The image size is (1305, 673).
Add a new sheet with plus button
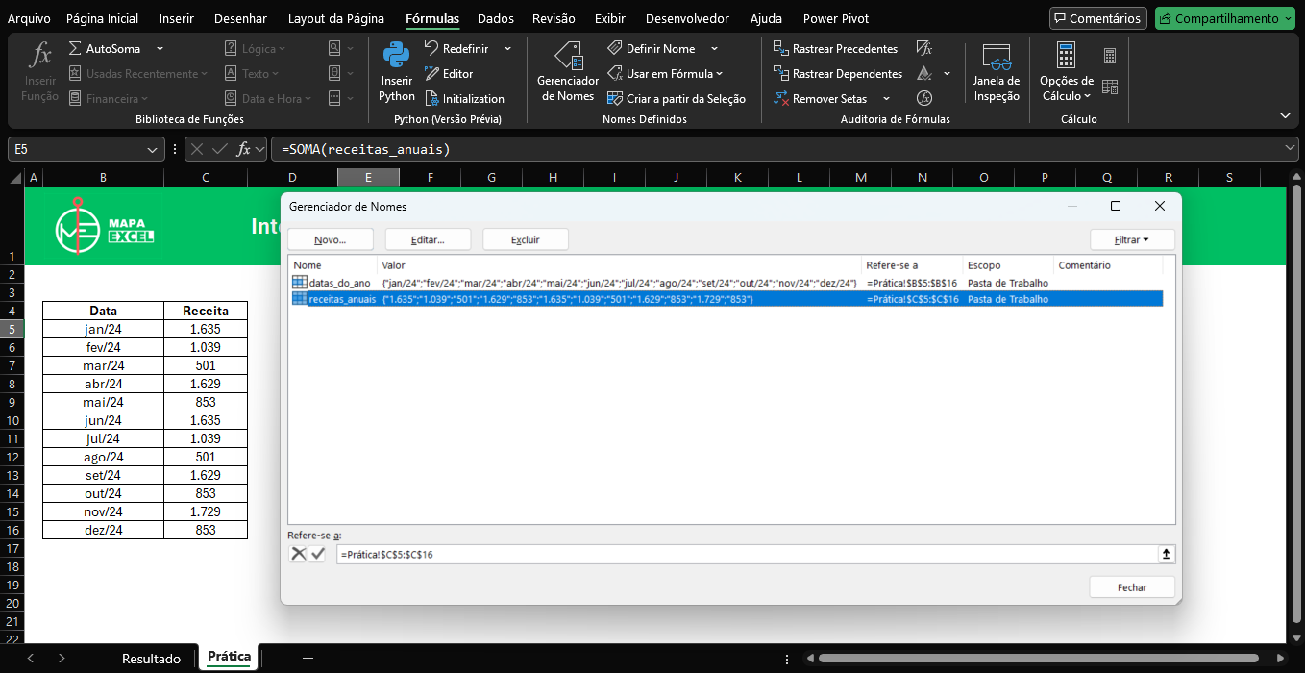click(308, 659)
